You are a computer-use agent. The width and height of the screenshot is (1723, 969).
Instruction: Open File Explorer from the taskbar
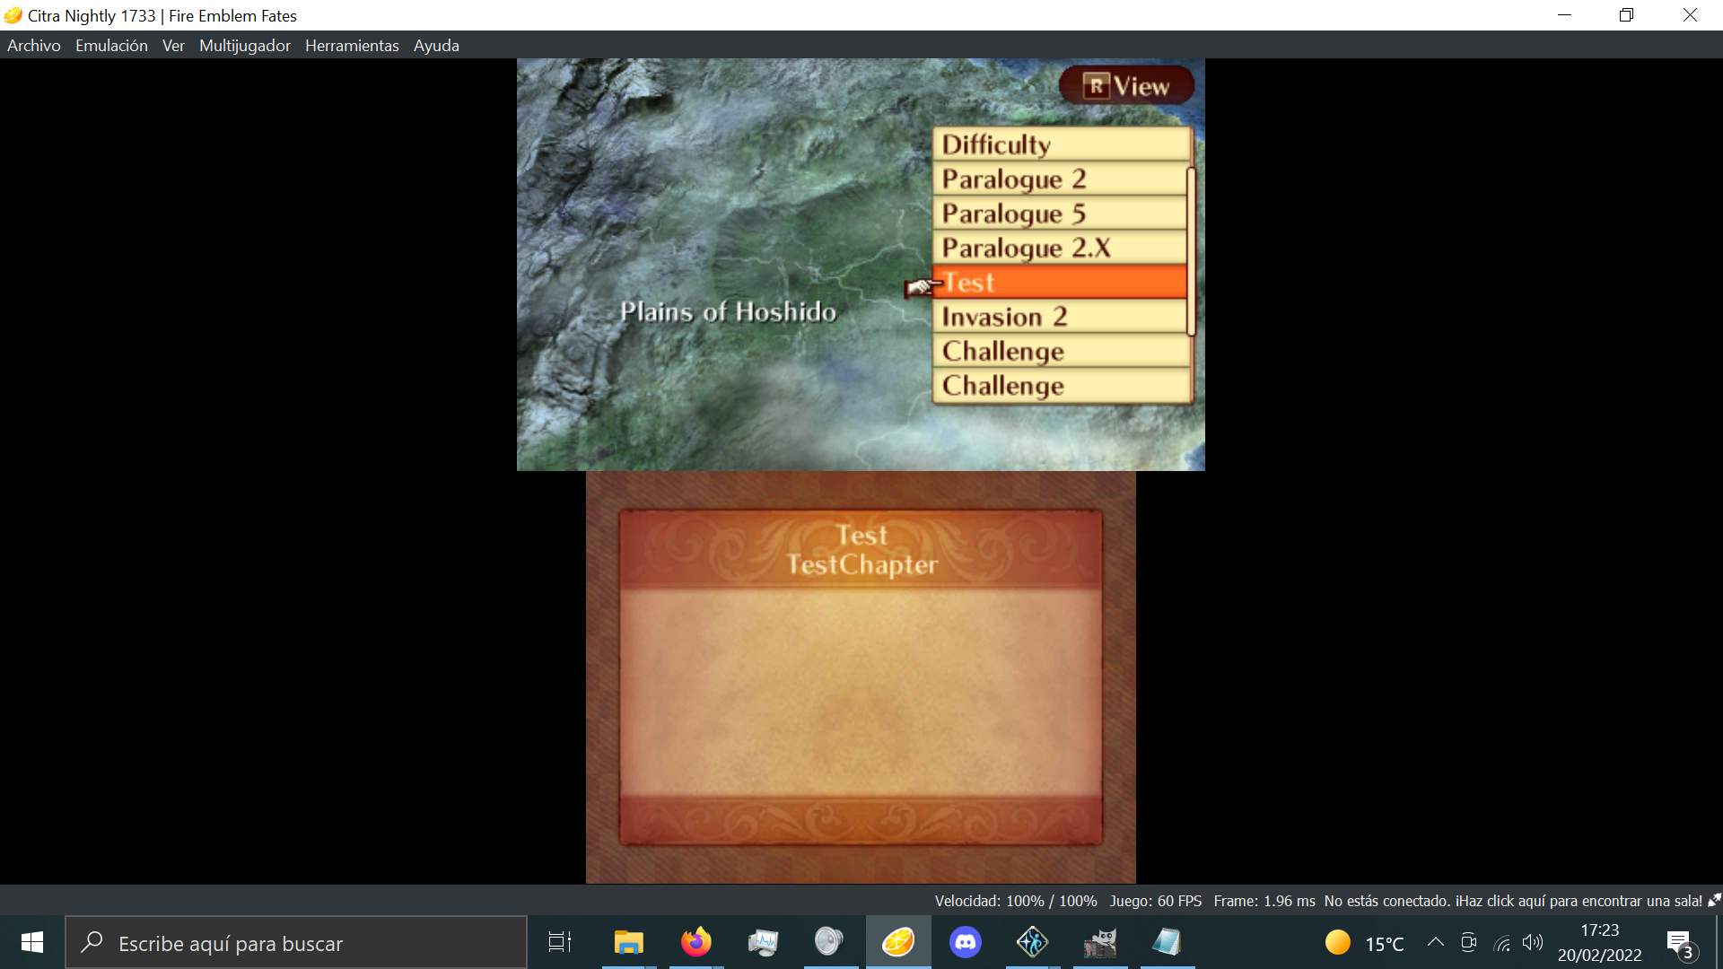(x=628, y=942)
